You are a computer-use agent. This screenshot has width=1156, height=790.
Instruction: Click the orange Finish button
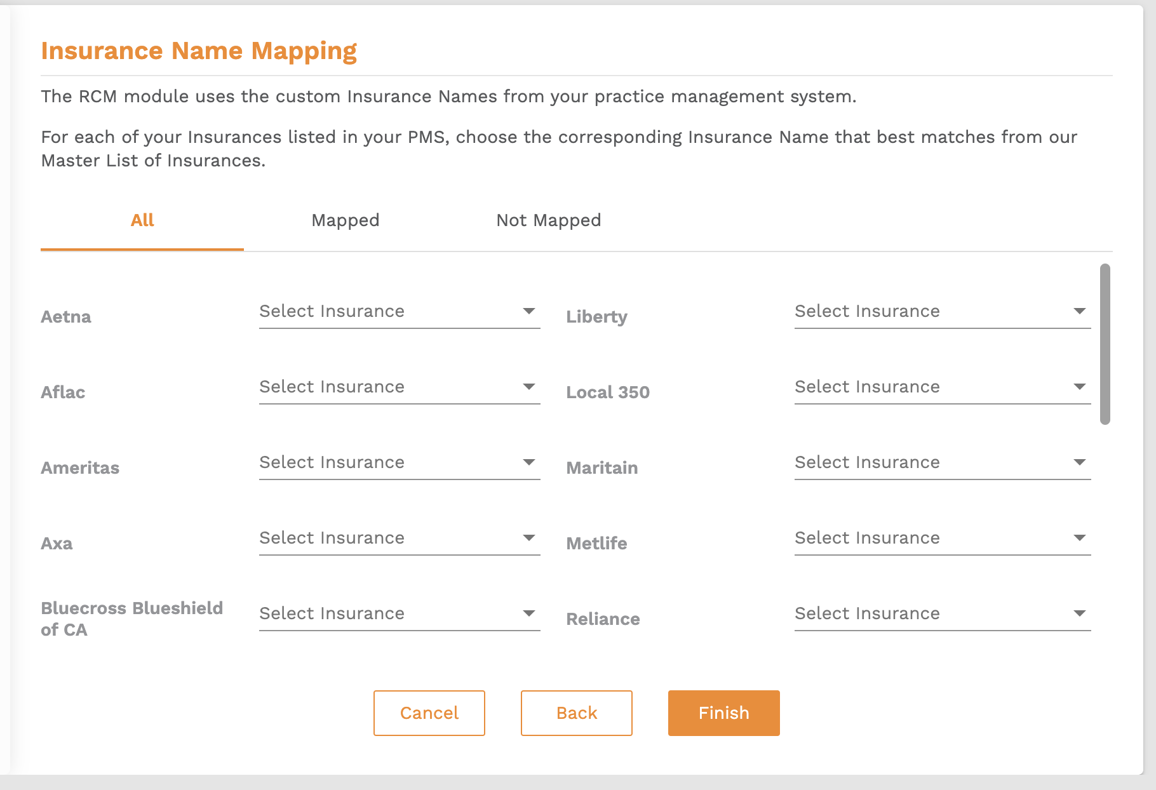point(724,713)
